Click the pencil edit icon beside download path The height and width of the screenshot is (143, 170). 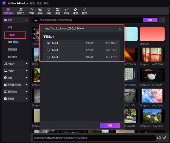click(165, 138)
